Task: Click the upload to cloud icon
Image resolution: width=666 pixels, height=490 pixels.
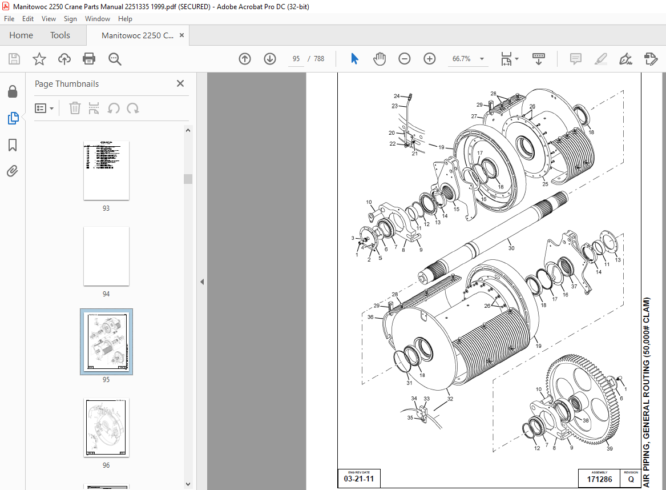Action: 64,59
